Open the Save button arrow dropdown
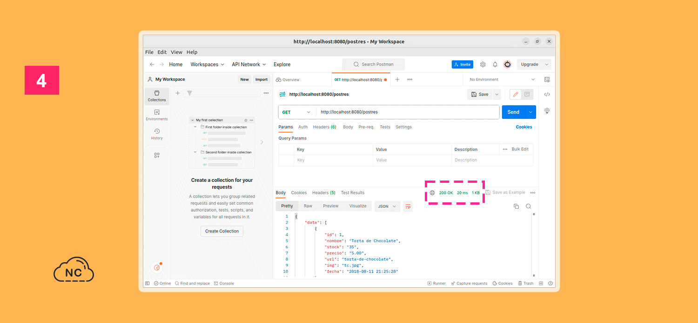This screenshot has width=698, height=323. [x=497, y=94]
